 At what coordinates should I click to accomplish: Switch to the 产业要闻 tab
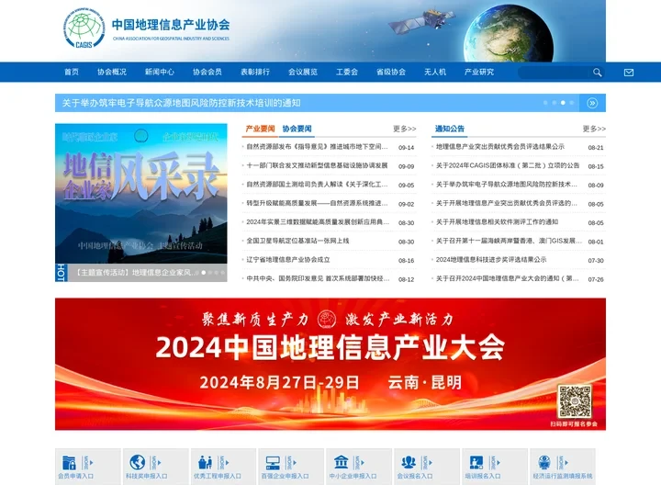click(x=260, y=129)
